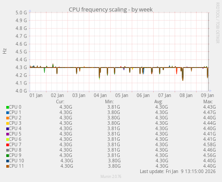222x182 pixels.
Task: Click the CPU 10 navy swatch
Action: coord(8,161)
